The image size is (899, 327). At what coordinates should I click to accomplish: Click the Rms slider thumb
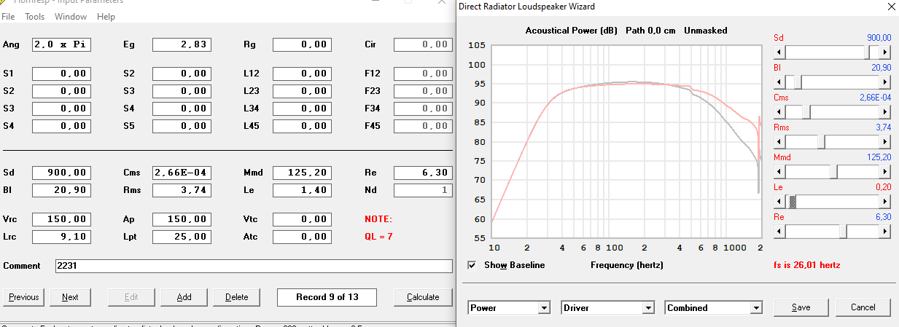(x=822, y=142)
